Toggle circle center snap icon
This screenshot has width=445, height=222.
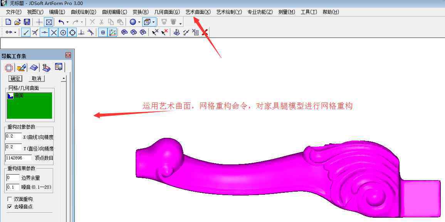[x=63, y=33]
